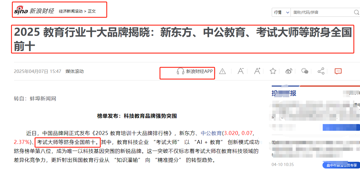The height and width of the screenshot is (171, 360).
Task: Click the search magnifier icon
Action: click(356, 12)
